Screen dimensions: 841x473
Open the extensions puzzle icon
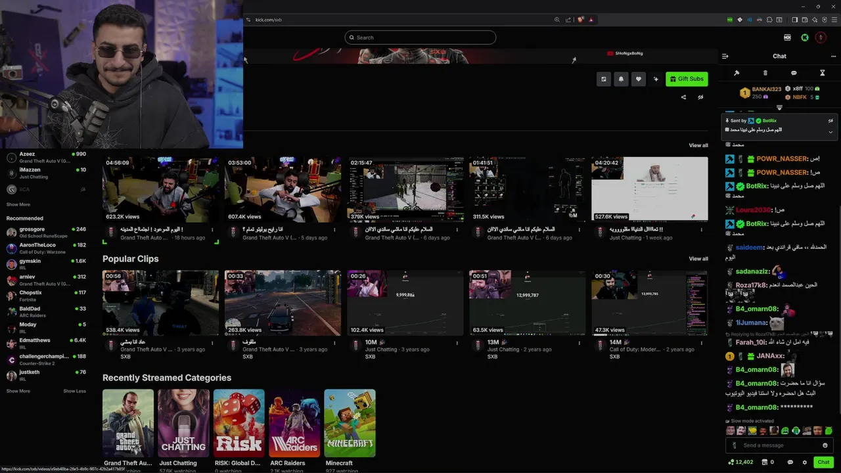pos(769,20)
